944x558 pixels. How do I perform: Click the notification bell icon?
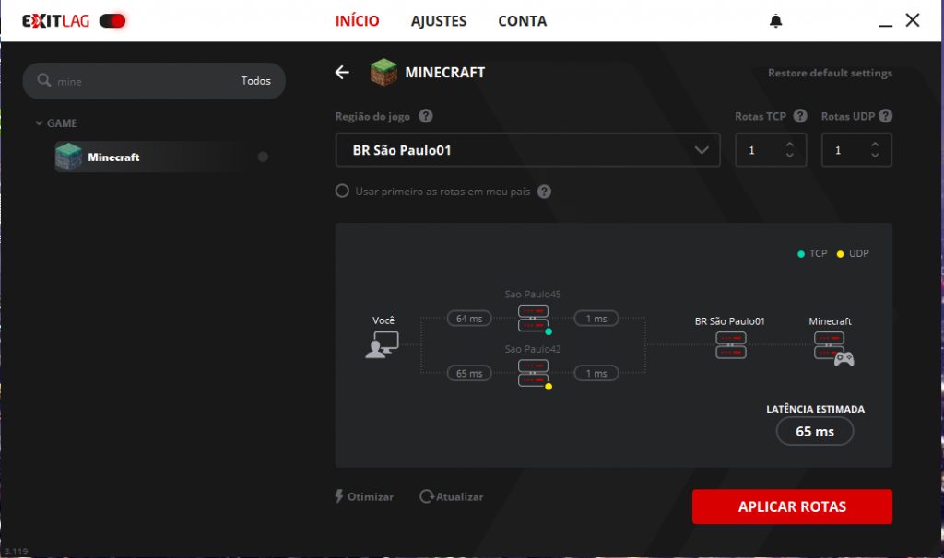point(775,21)
